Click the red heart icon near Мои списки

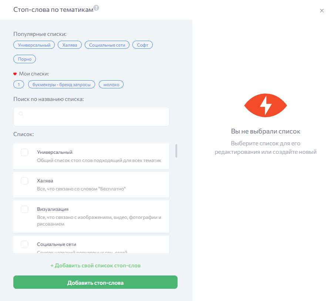click(15, 74)
